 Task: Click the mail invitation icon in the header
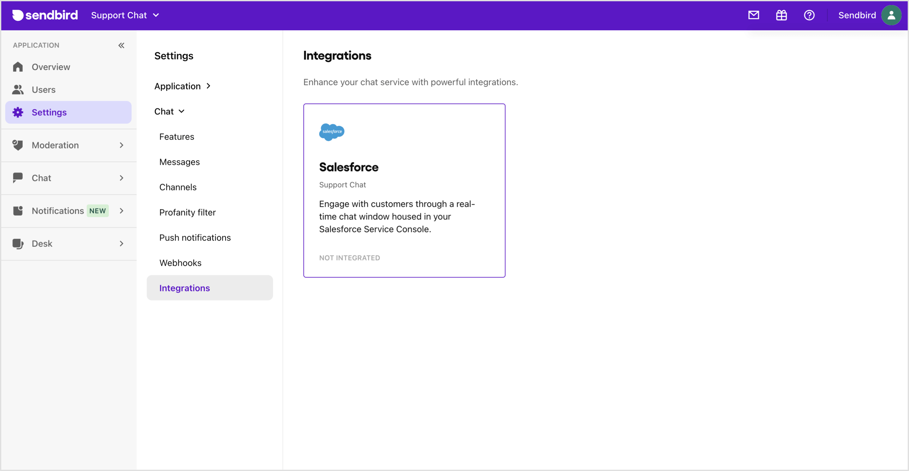[753, 15]
